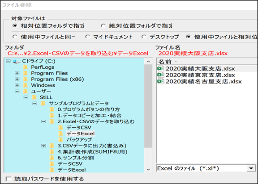258x184 pixels.
Task: Choose the デスクトップ radio option
Action: (x=144, y=37)
